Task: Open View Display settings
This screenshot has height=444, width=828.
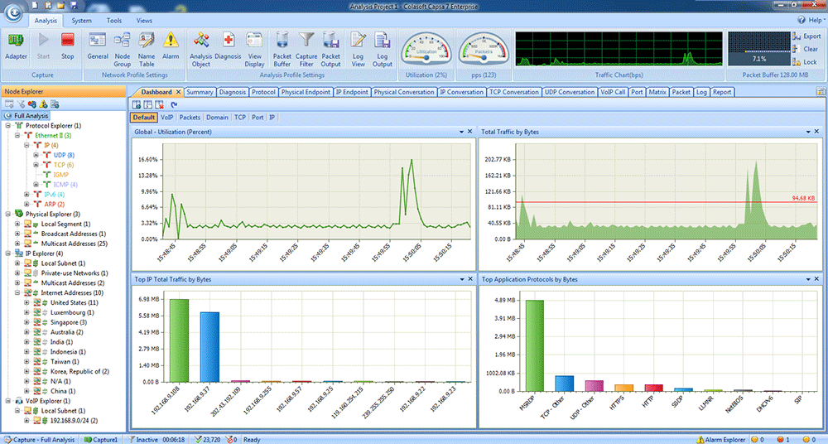Action: coord(254,50)
